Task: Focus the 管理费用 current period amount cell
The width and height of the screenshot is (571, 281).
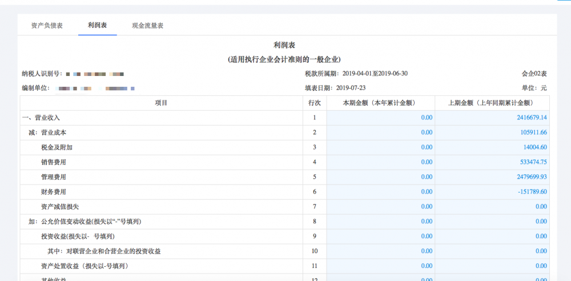Action: [380, 177]
